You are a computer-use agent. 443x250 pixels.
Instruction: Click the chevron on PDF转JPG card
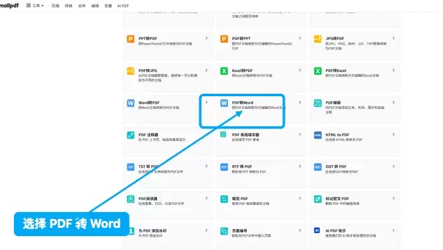pos(206,70)
